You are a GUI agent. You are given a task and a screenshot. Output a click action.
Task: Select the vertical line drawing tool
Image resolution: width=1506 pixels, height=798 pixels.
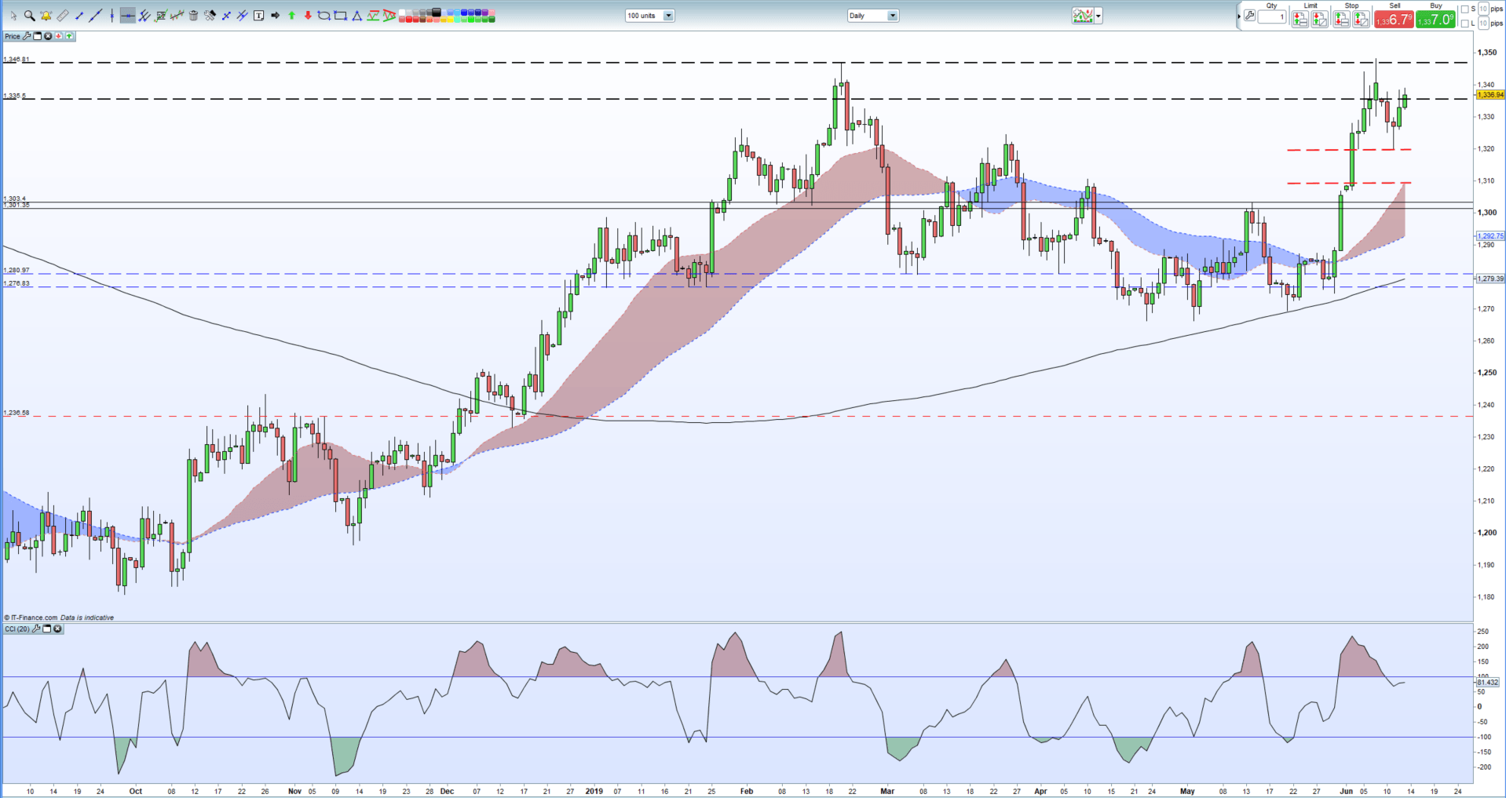[x=112, y=16]
